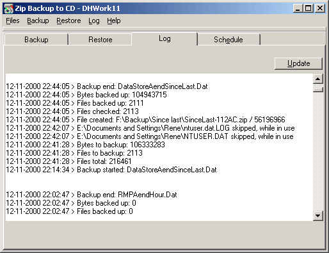Click log line 'Files total: 216461'
The height and width of the screenshot is (253, 329).
click(x=68, y=161)
